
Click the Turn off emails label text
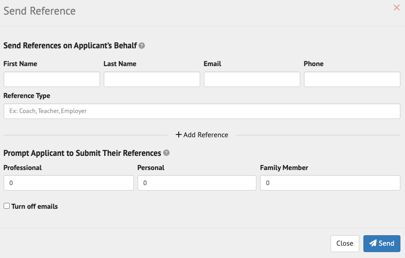[35, 206]
